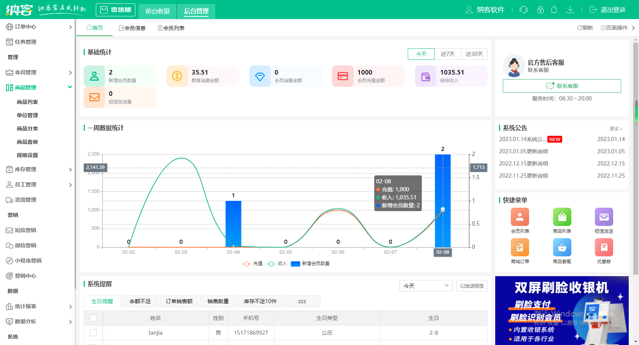Open 商品列表 green shopping bag shortcut
Image resolution: width=639 pixels, height=345 pixels.
tap(562, 217)
